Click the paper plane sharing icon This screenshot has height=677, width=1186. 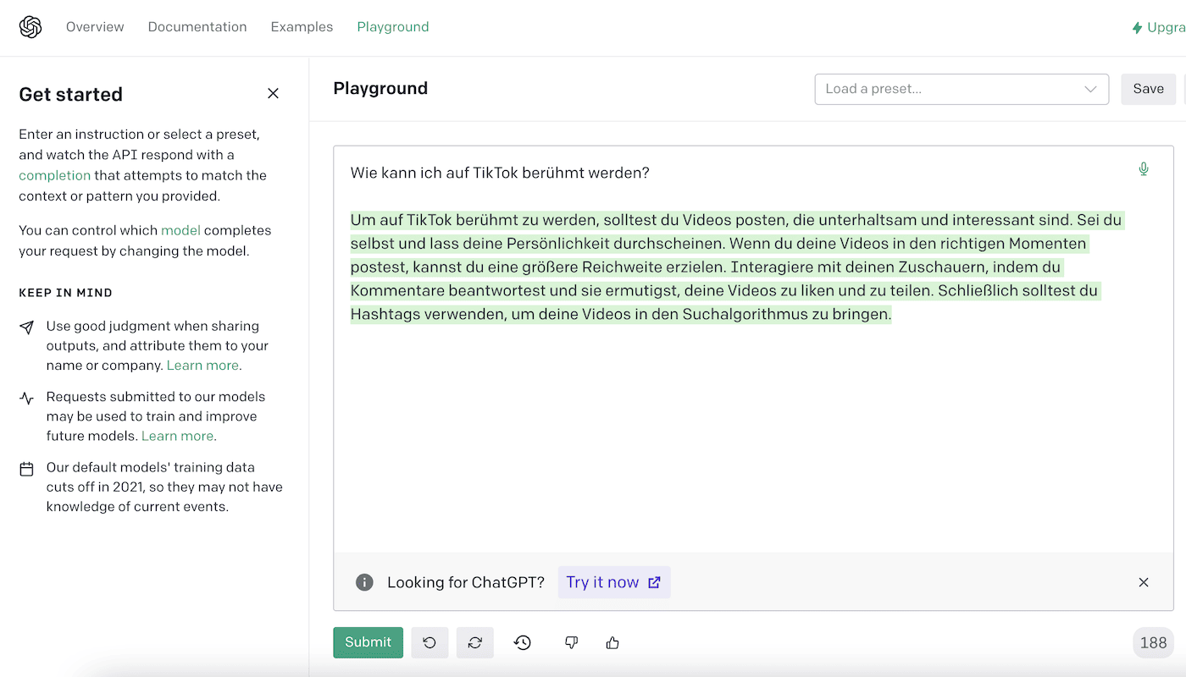tap(27, 327)
